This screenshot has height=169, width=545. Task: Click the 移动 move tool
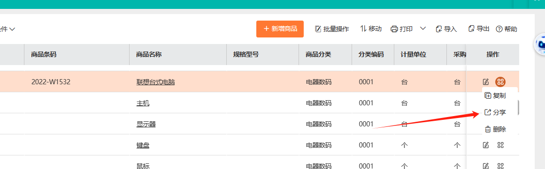click(371, 29)
